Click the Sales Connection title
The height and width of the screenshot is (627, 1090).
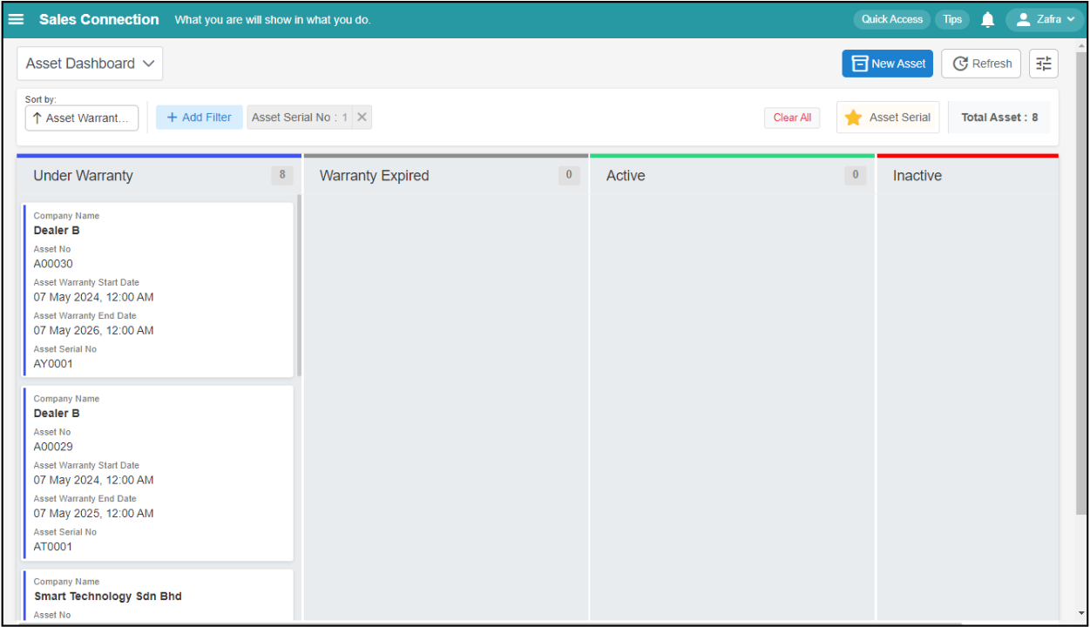[x=99, y=19]
